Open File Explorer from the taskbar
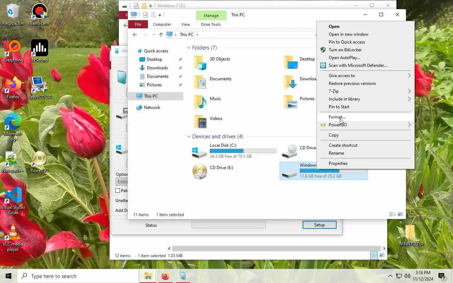453x283 pixels. (148, 276)
